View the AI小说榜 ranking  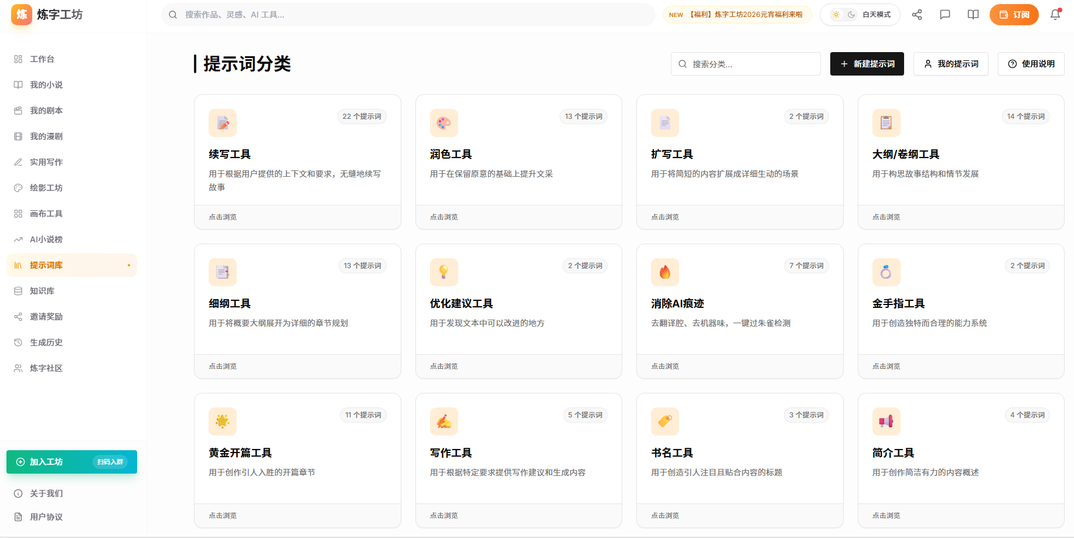pyautogui.click(x=46, y=239)
